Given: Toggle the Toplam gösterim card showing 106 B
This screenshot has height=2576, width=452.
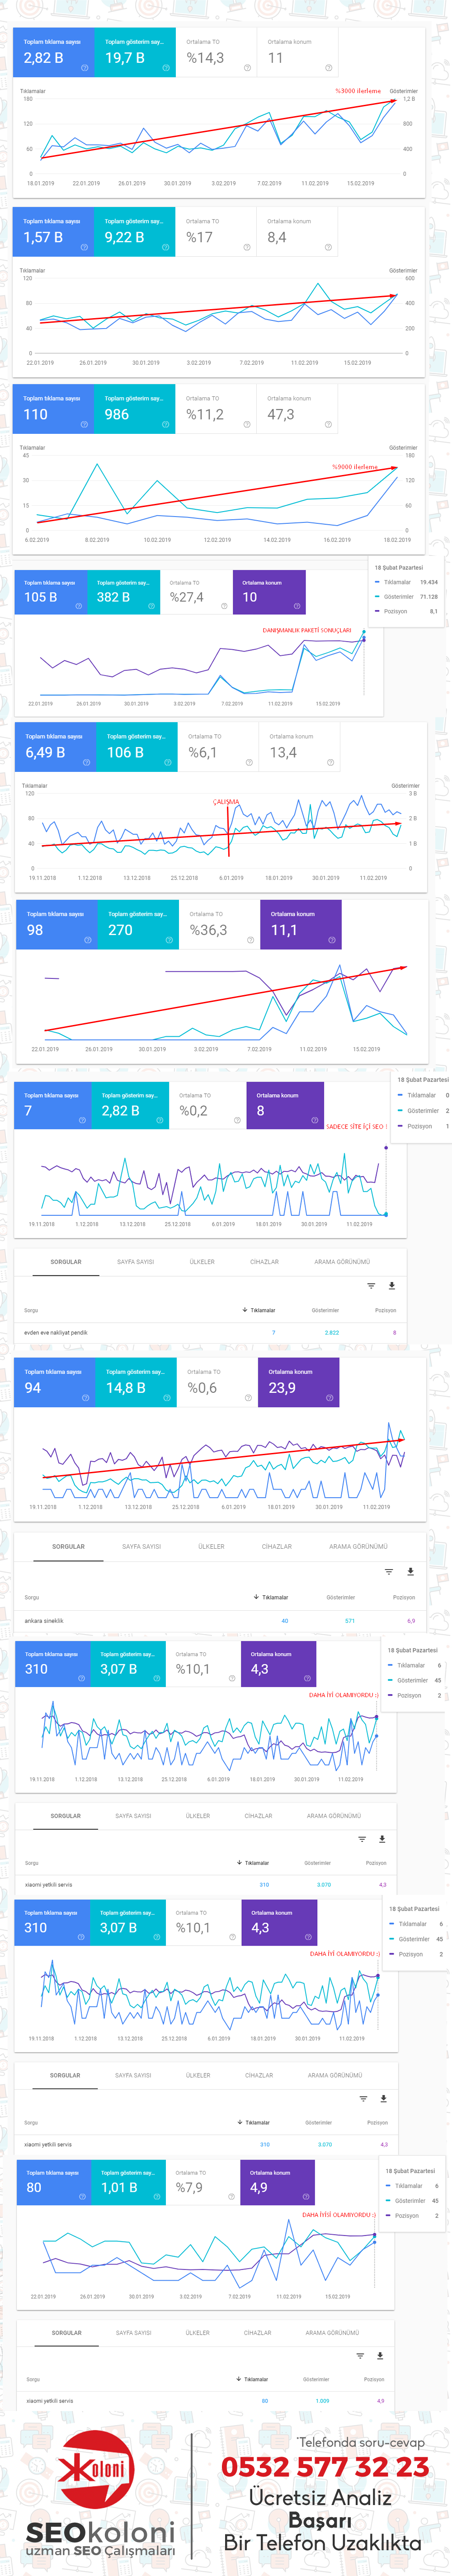Looking at the screenshot, I should point(137,748).
